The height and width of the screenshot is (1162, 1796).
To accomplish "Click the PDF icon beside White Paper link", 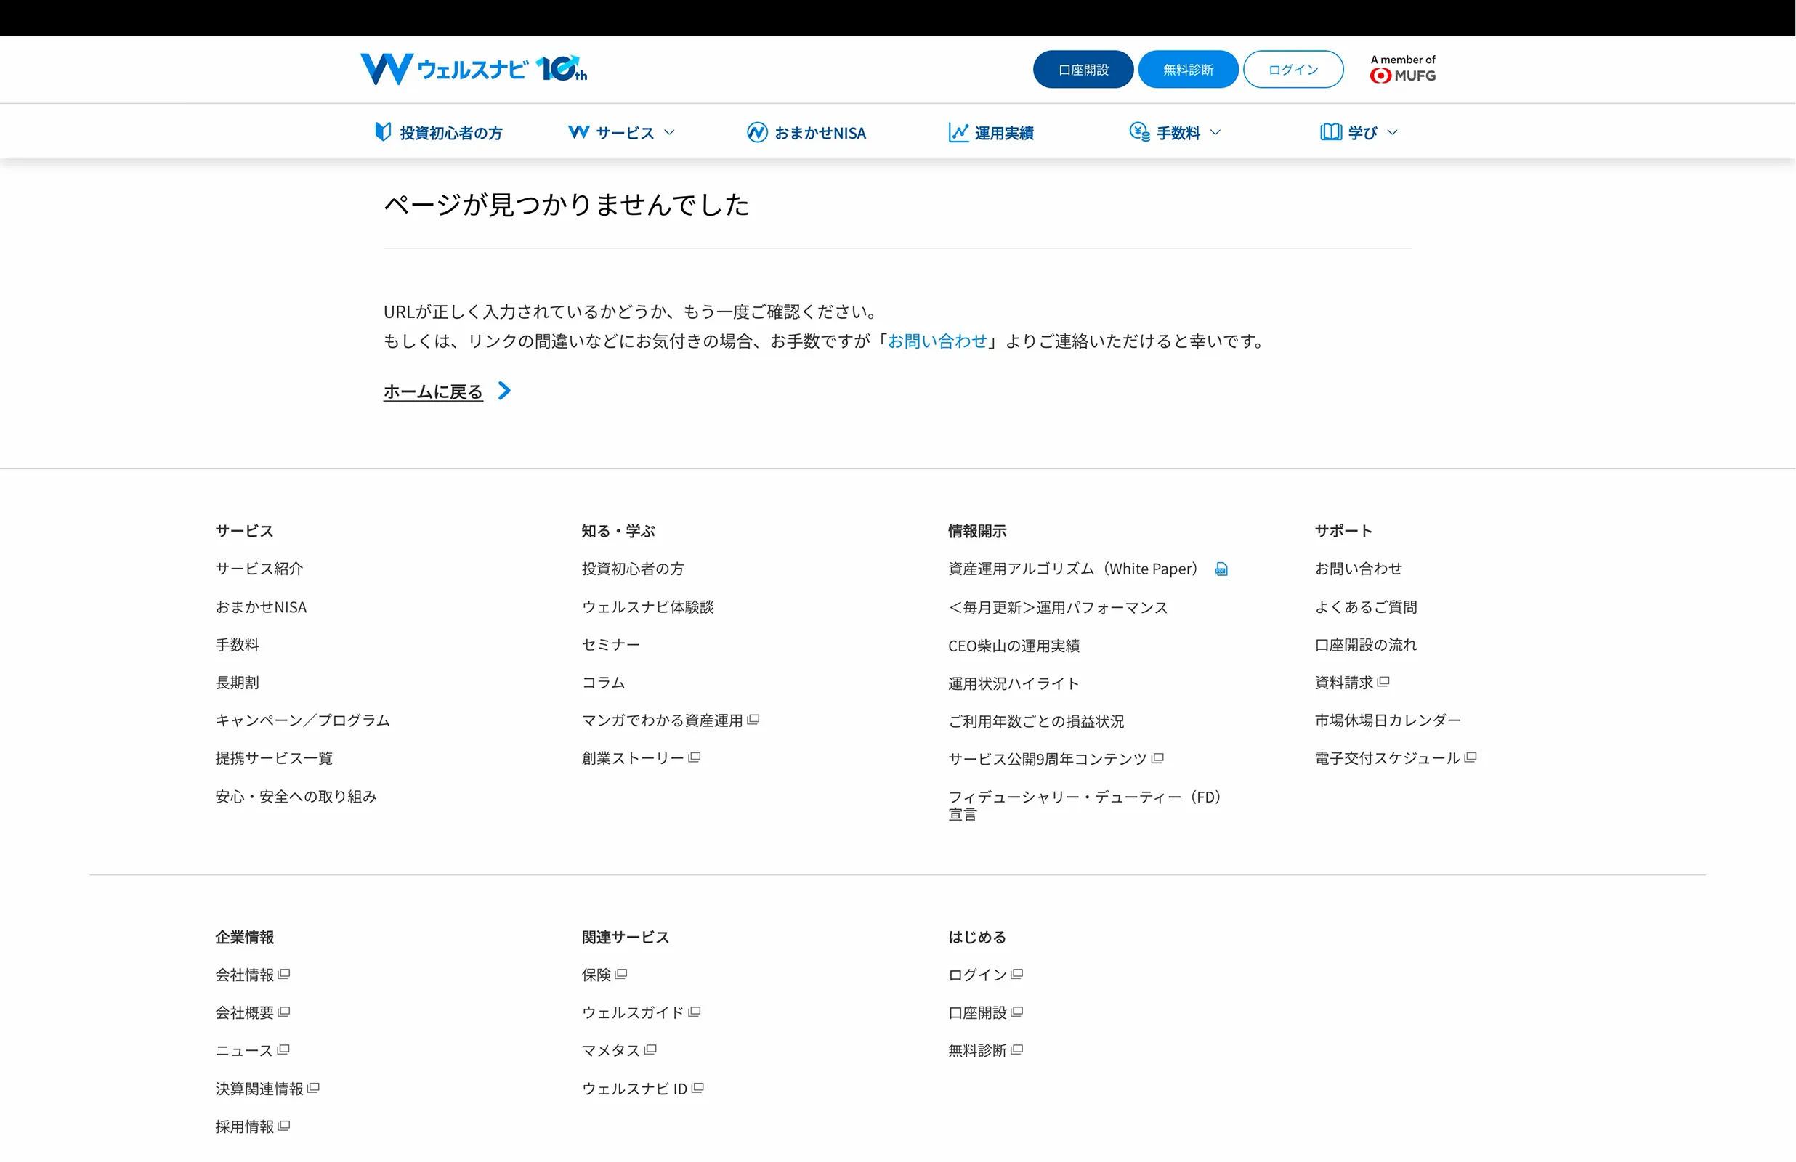I will coord(1221,569).
